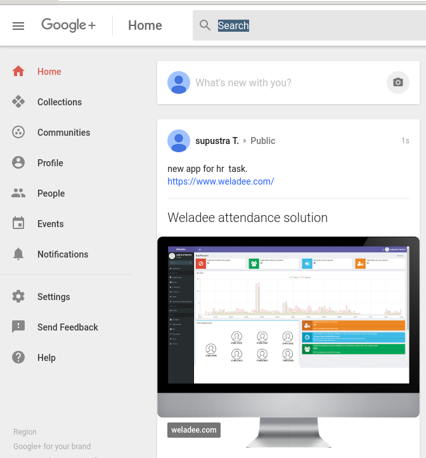The height and width of the screenshot is (458, 426).
Task: Click the Events calendar icon
Action: (18, 223)
